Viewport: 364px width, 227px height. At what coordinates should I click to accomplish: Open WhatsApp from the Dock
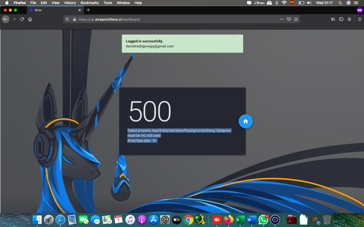click(x=263, y=220)
